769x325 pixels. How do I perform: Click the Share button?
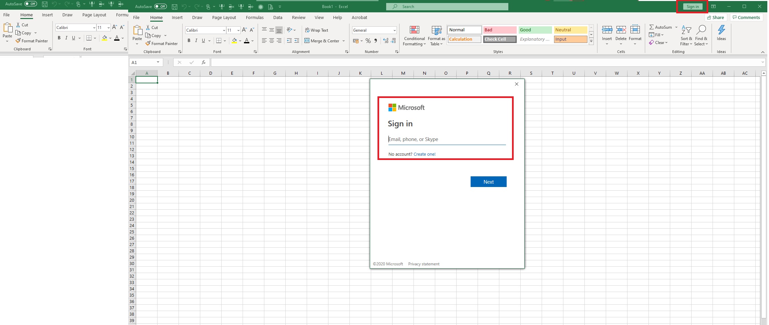click(x=716, y=18)
